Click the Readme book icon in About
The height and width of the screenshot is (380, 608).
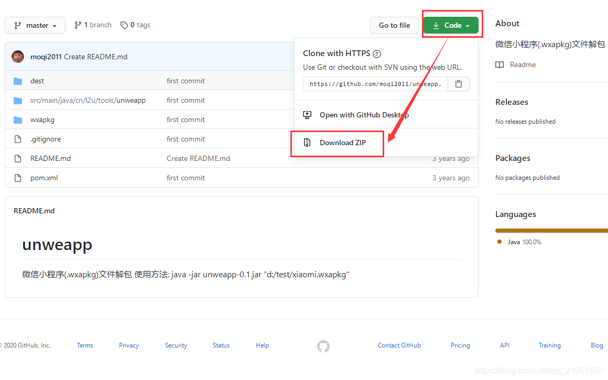[500, 65]
